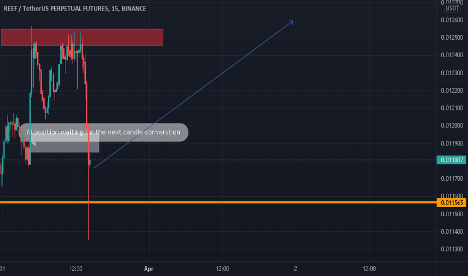Click the date label 31 on time axis
Screen dimensions: 468x276
(x=3, y=269)
